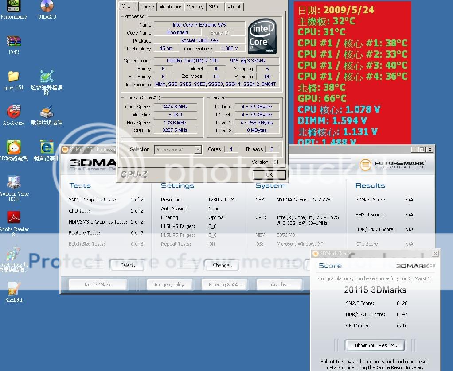Click Change... under the Settings section
This screenshot has width=453, height=371.
(x=223, y=265)
